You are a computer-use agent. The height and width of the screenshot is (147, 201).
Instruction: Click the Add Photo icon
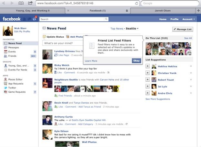coord(68,37)
